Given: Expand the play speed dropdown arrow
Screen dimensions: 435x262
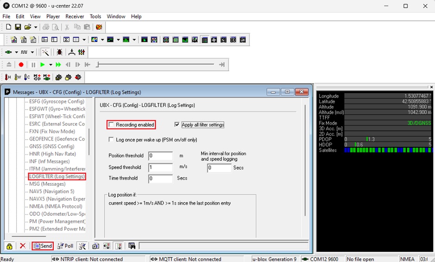Looking at the screenshot, I should tap(50, 65).
